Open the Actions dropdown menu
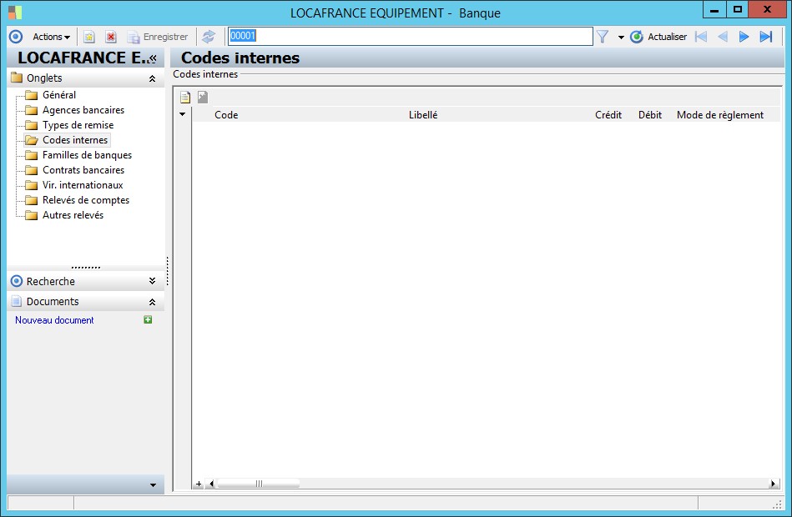 tap(51, 37)
